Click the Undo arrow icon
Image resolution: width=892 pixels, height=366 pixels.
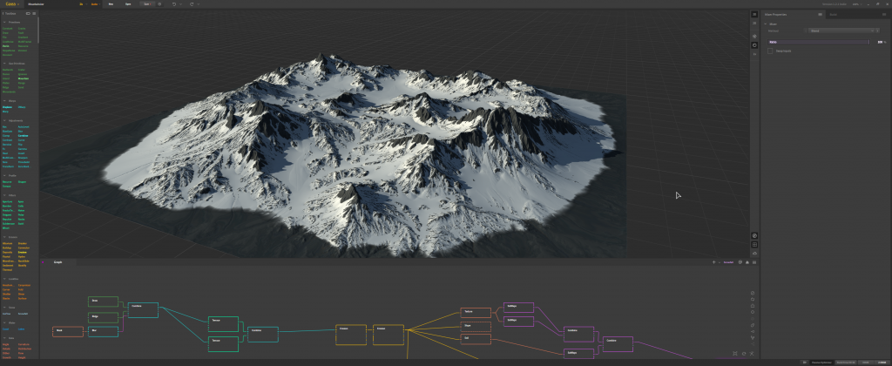point(174,4)
